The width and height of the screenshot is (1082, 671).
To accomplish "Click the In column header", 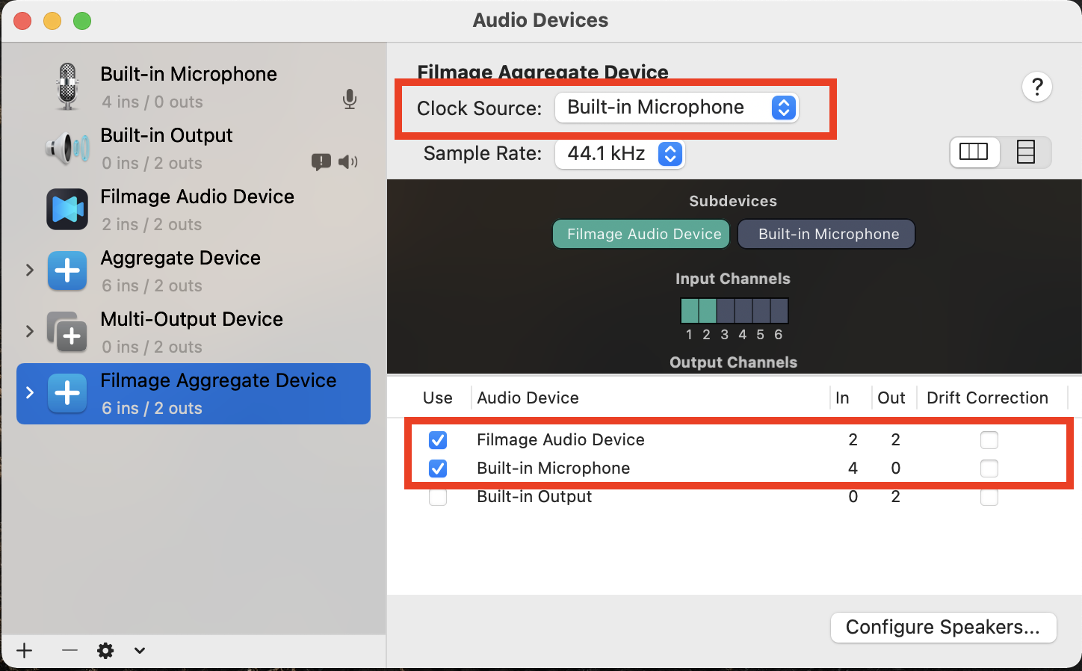I will tap(842, 398).
